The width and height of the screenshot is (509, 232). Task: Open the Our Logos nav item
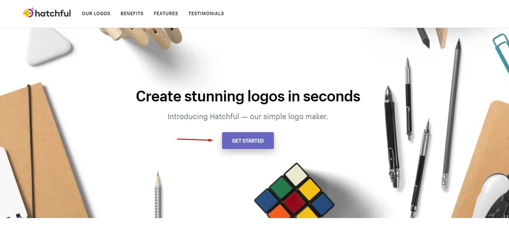pyautogui.click(x=96, y=14)
